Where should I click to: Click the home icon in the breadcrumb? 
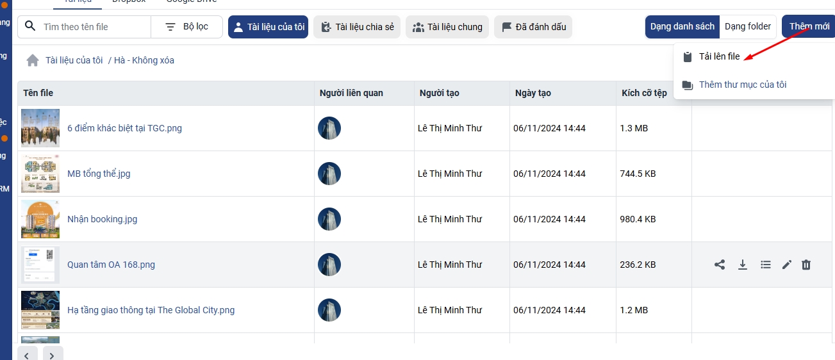pyautogui.click(x=33, y=60)
